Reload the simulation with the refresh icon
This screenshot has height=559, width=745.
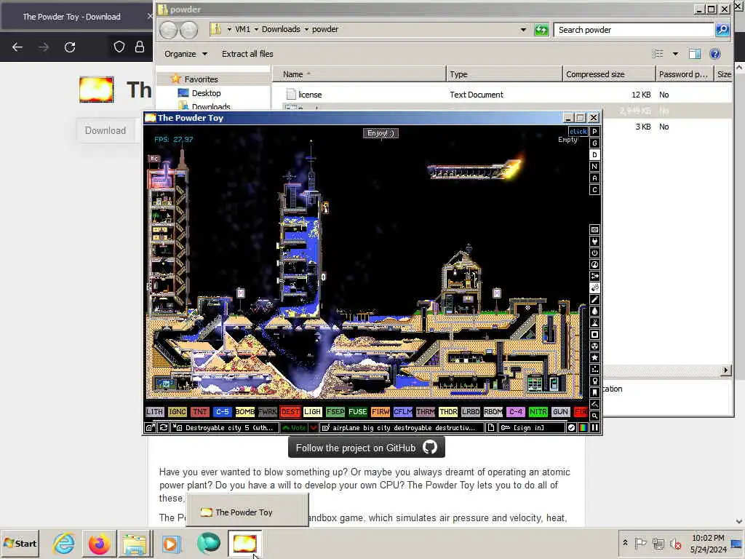[164, 428]
